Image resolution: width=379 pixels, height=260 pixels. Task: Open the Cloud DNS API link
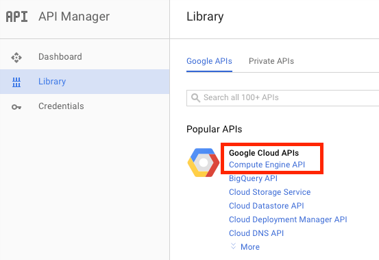[256, 233]
